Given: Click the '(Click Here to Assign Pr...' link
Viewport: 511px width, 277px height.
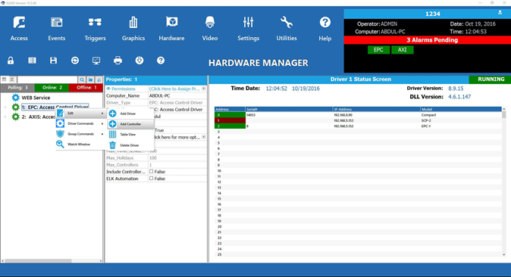Looking at the screenshot, I should (174, 89).
